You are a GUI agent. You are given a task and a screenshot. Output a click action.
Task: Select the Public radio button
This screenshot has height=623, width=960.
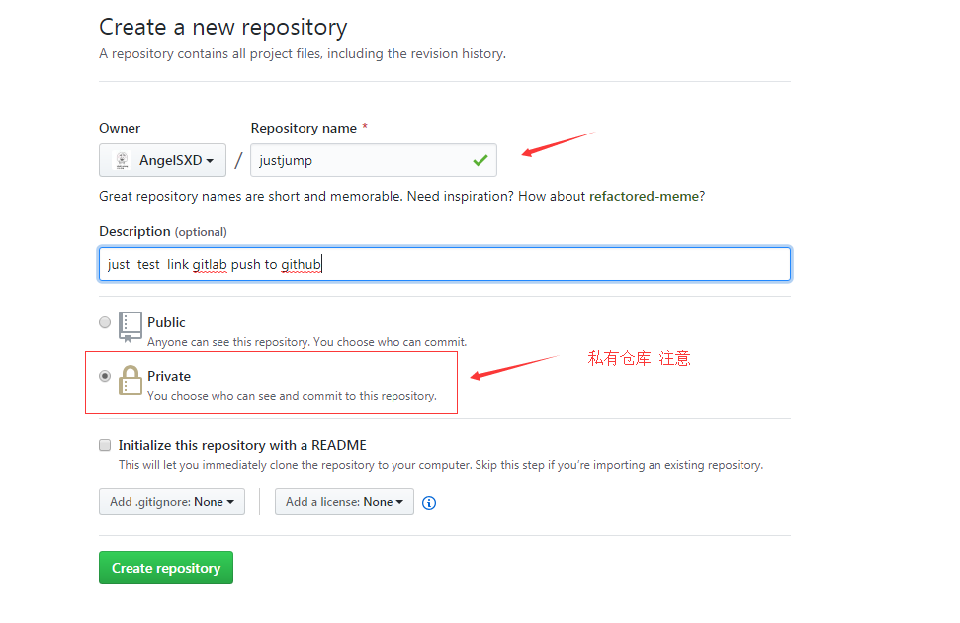pyautogui.click(x=105, y=322)
